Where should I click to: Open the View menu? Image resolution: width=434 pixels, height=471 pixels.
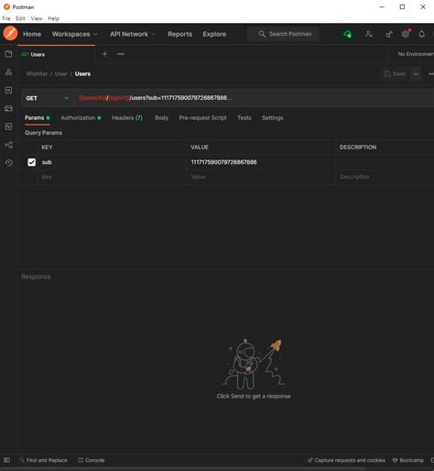point(37,18)
